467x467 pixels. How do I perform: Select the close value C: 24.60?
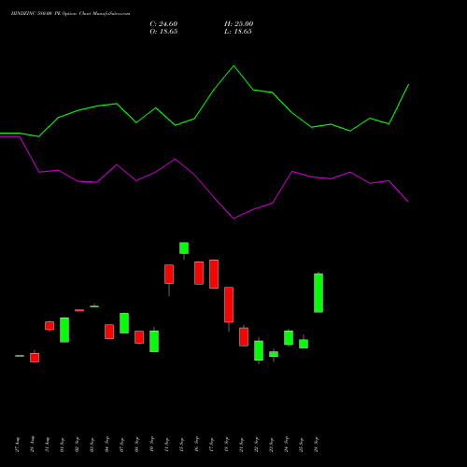[x=163, y=24]
